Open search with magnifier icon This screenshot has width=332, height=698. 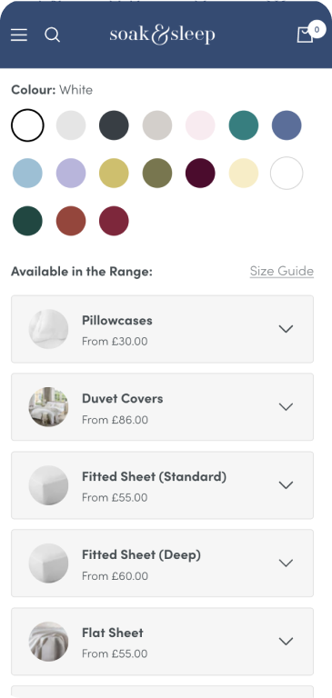pyautogui.click(x=52, y=35)
